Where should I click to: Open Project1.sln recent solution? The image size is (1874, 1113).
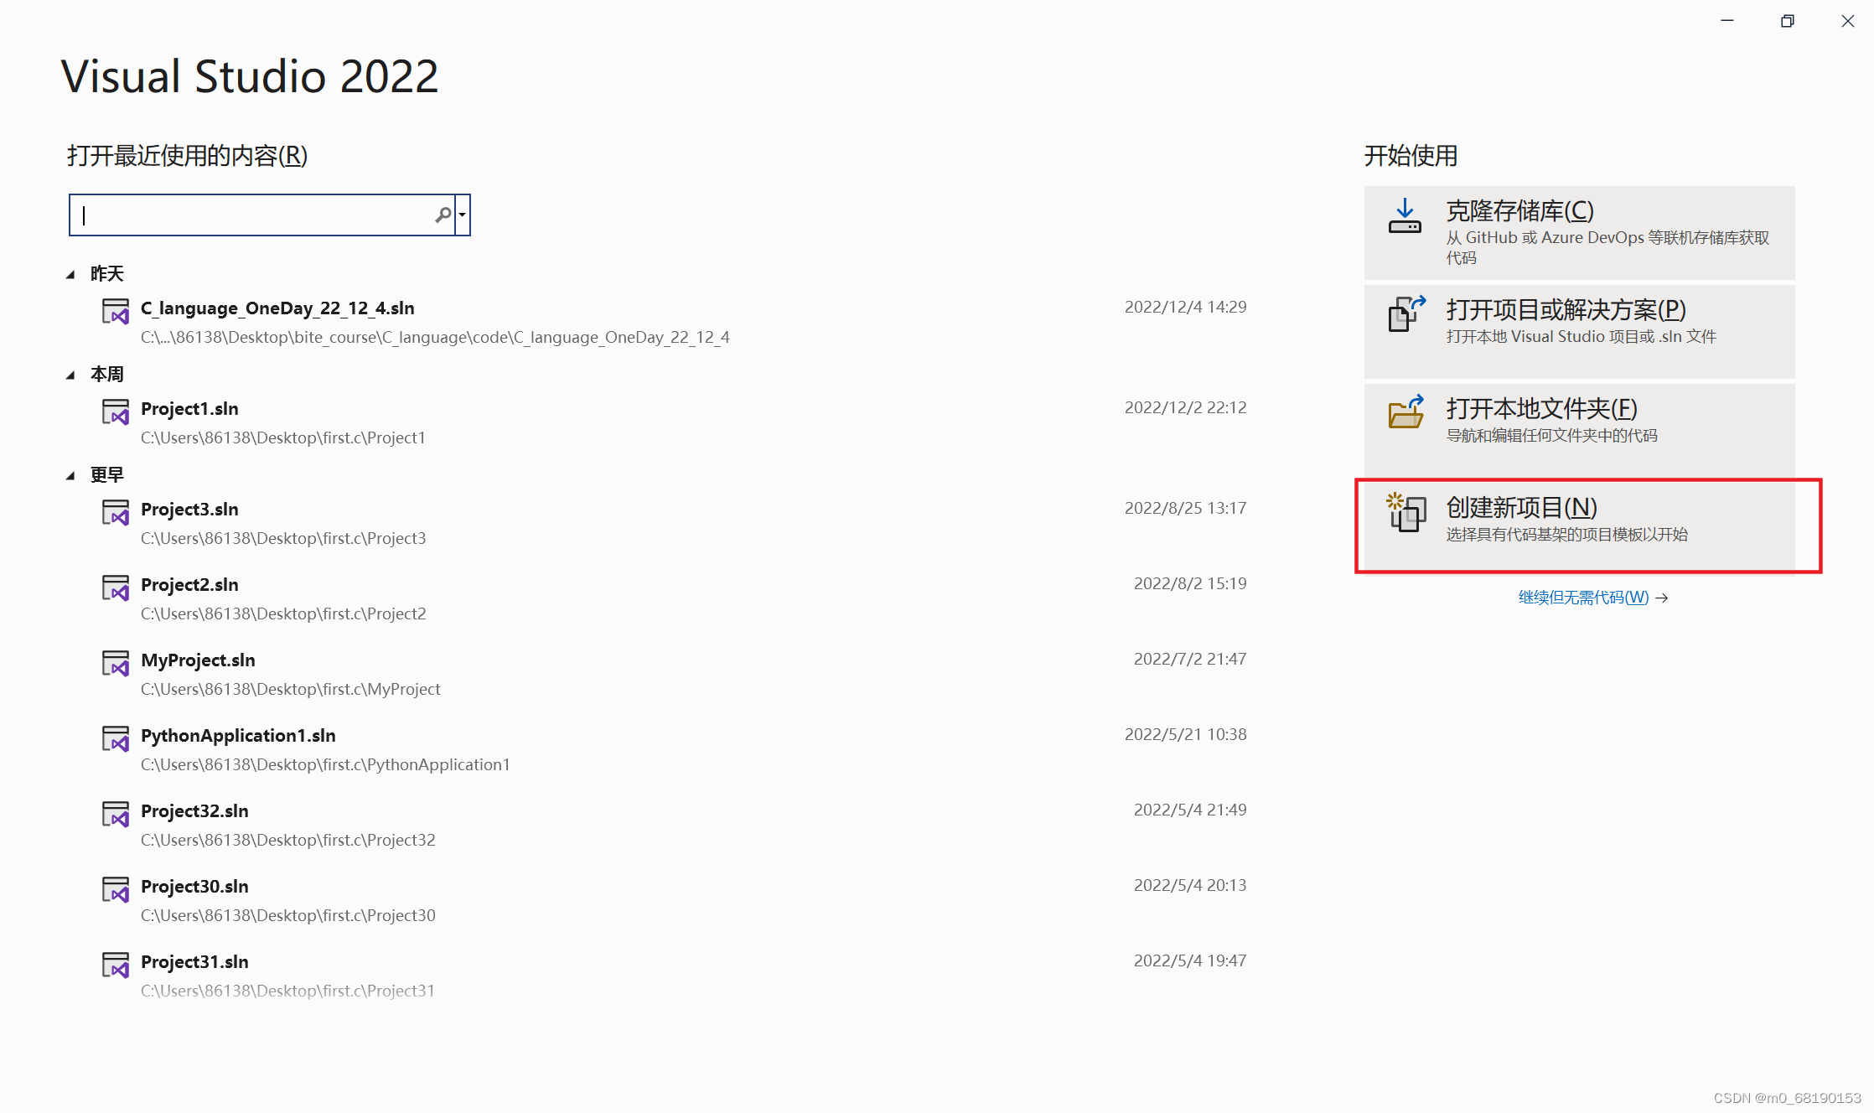click(670, 422)
